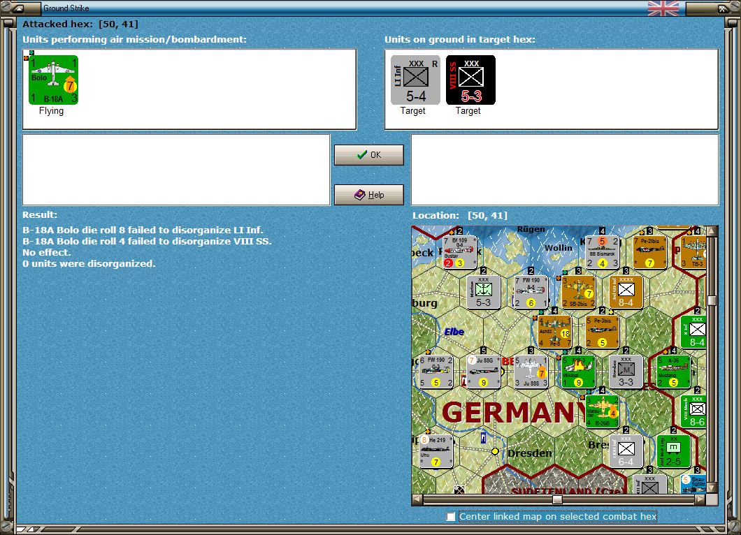This screenshot has width=741, height=535.
Task: Select FW 190 G-3 air unit on map
Action: [x=436, y=372]
